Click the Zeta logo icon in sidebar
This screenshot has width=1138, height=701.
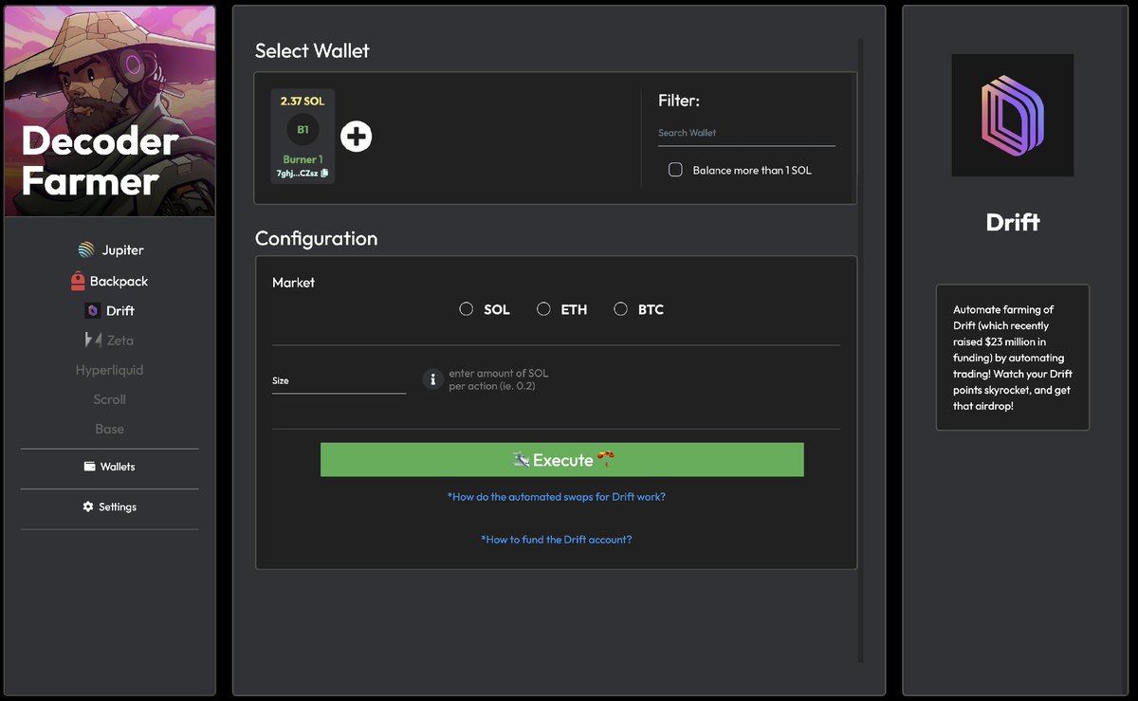tap(93, 341)
